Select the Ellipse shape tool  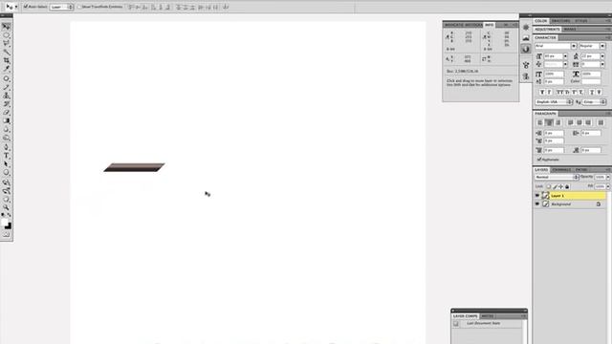7,173
